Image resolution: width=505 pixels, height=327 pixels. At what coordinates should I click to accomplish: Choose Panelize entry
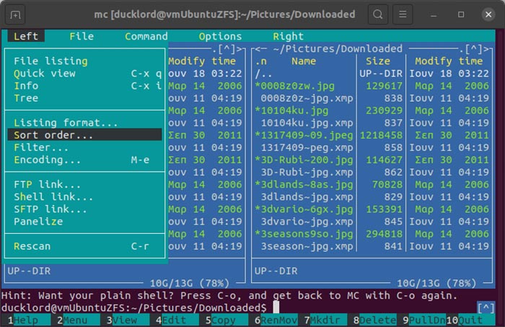(84, 222)
